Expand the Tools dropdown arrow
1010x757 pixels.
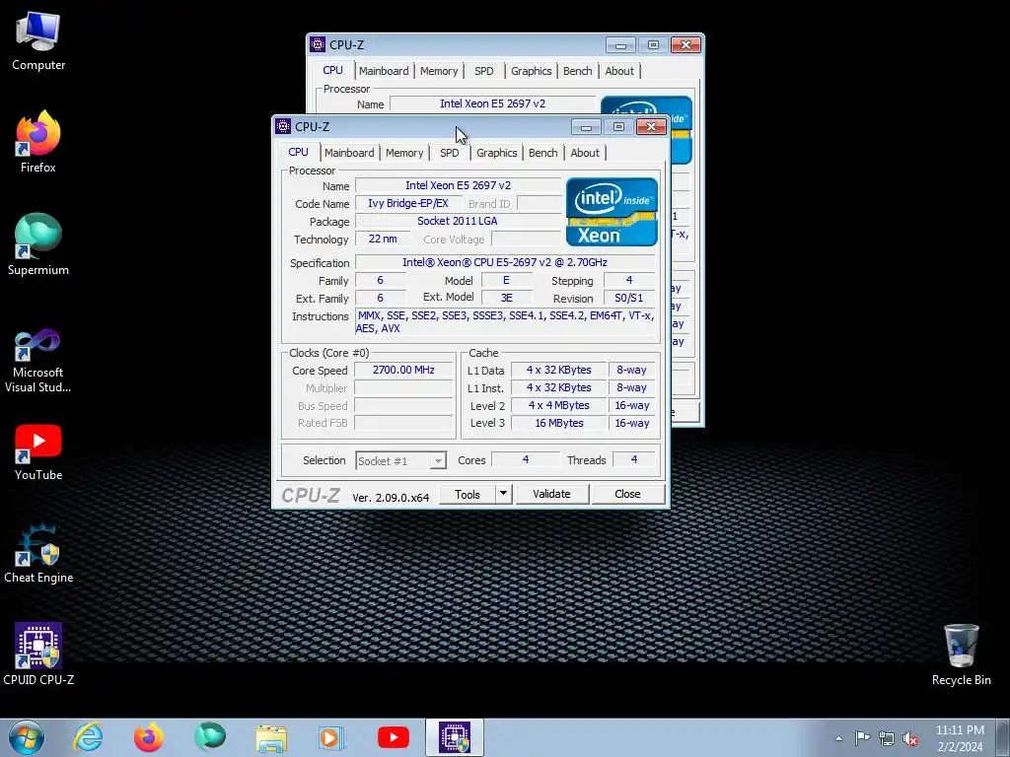[x=503, y=494]
